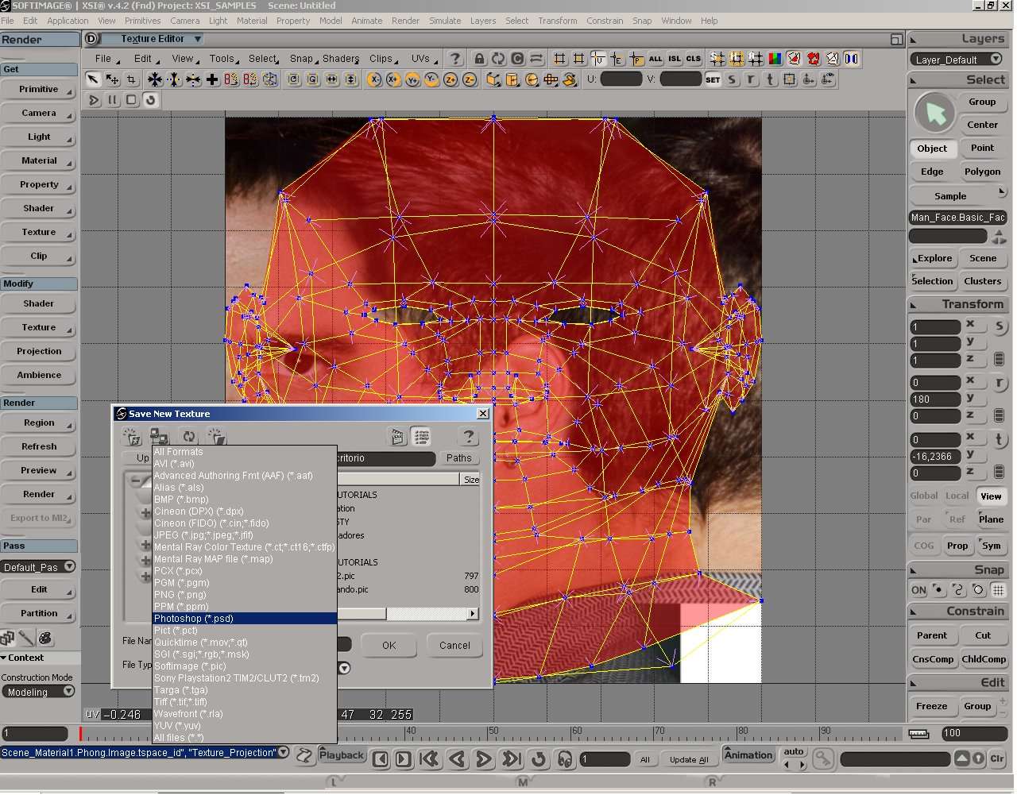The width and height of the screenshot is (1017, 795).
Task: Open the Shaders menu in Texture Editor
Action: click(341, 59)
